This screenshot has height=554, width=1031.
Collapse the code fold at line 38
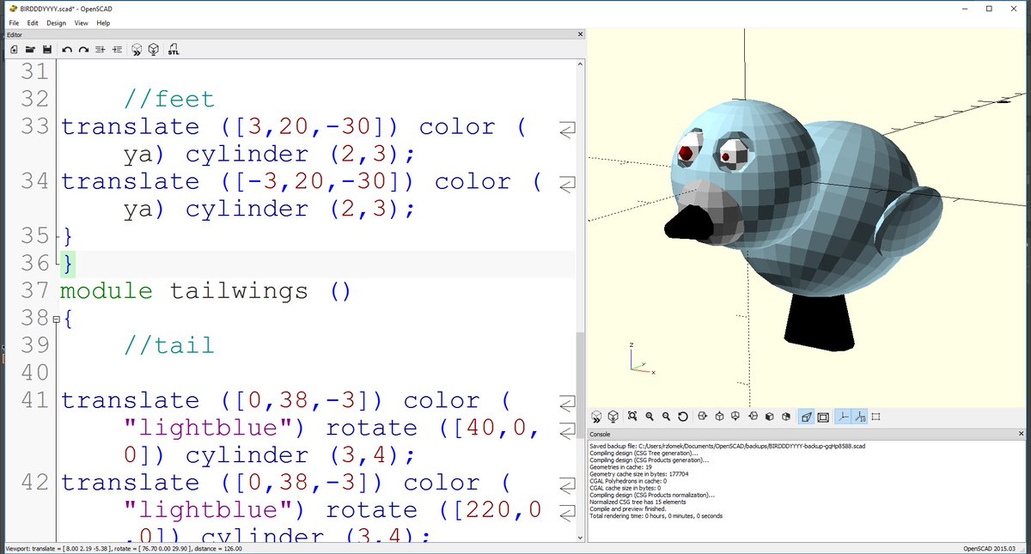coord(56,320)
